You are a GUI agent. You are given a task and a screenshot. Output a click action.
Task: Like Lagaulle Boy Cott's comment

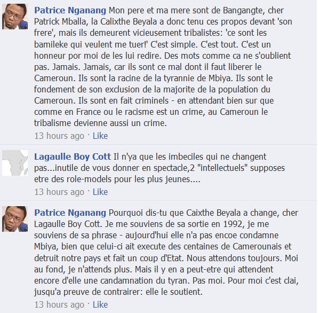point(100,192)
